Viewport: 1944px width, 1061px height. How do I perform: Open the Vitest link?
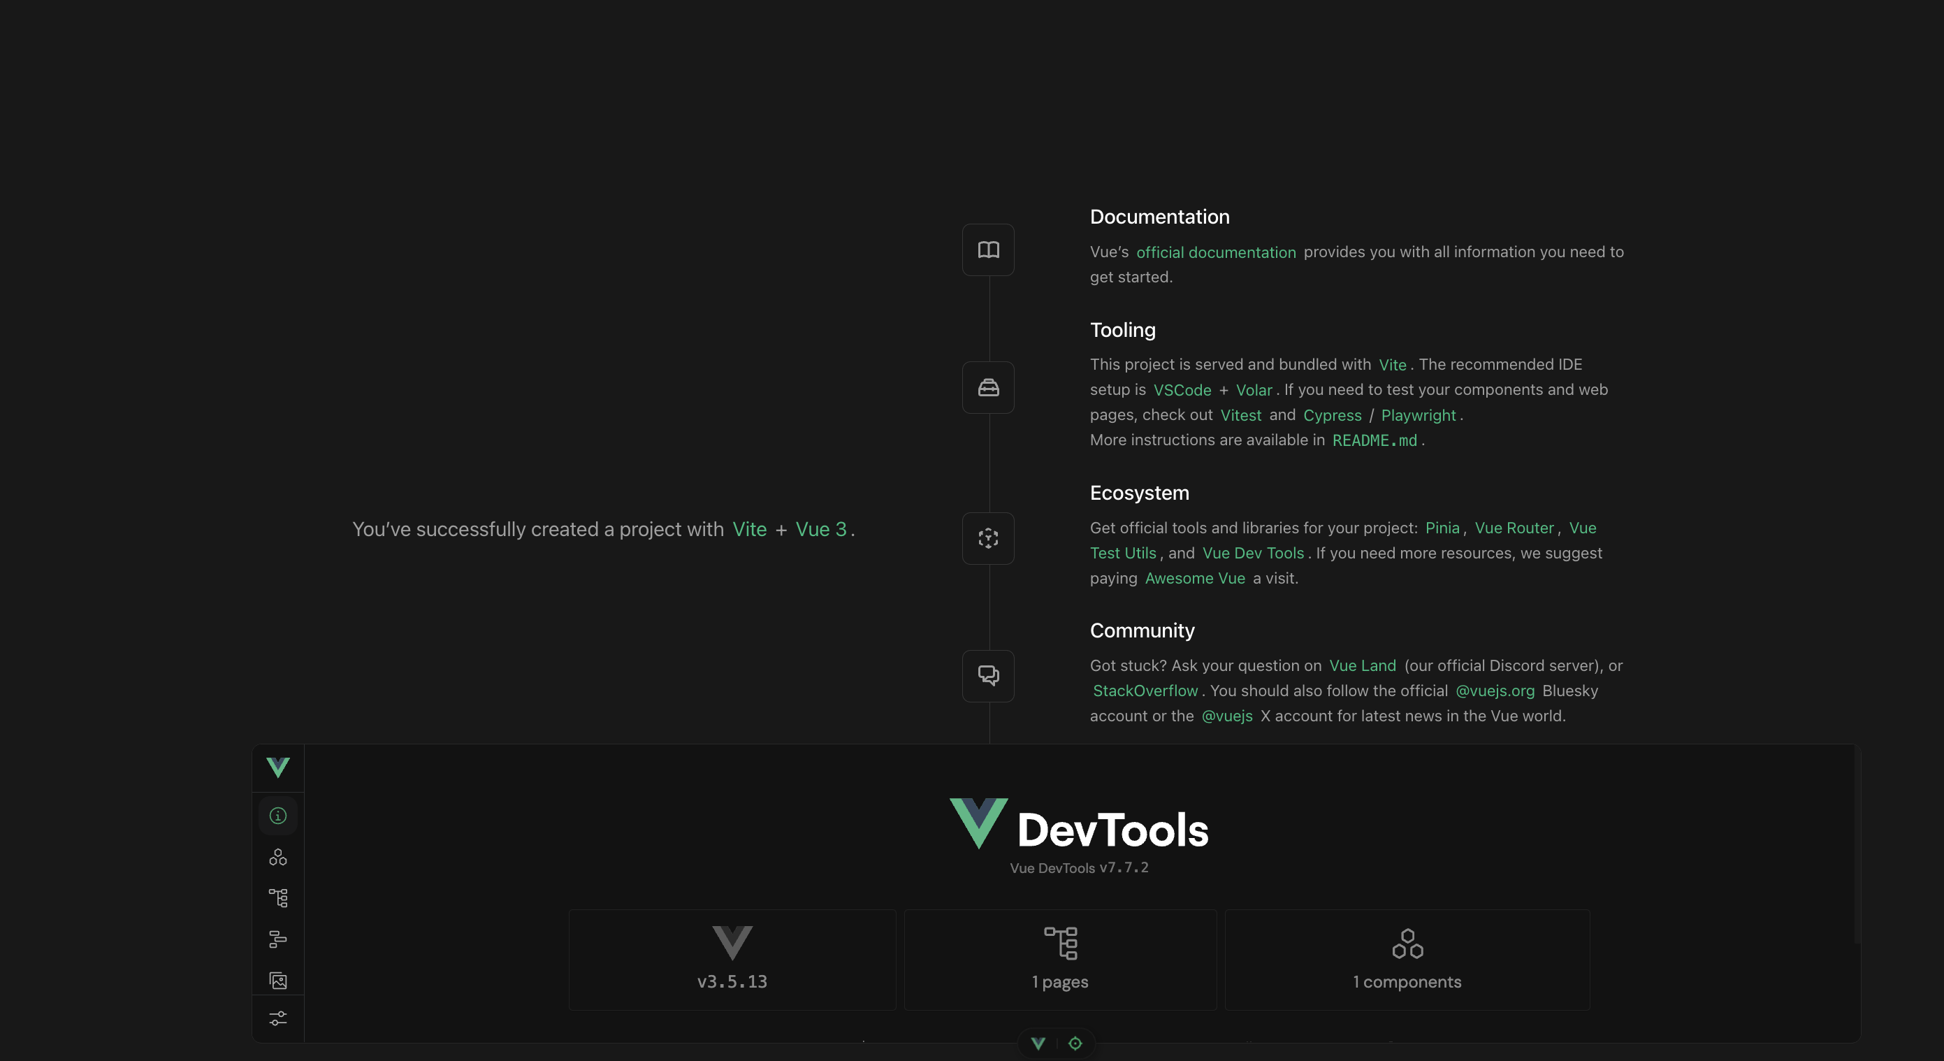(x=1240, y=416)
